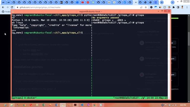Switch to the red circle icon tab
This screenshot has height=107, width=190.
click(88, 2)
